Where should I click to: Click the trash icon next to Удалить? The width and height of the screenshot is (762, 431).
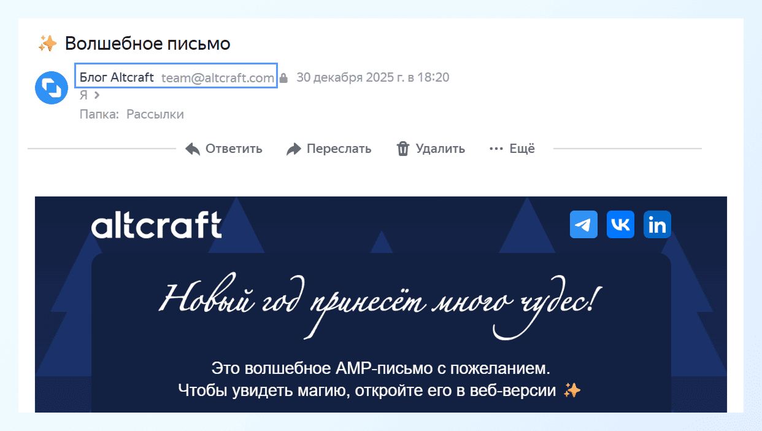tap(402, 148)
